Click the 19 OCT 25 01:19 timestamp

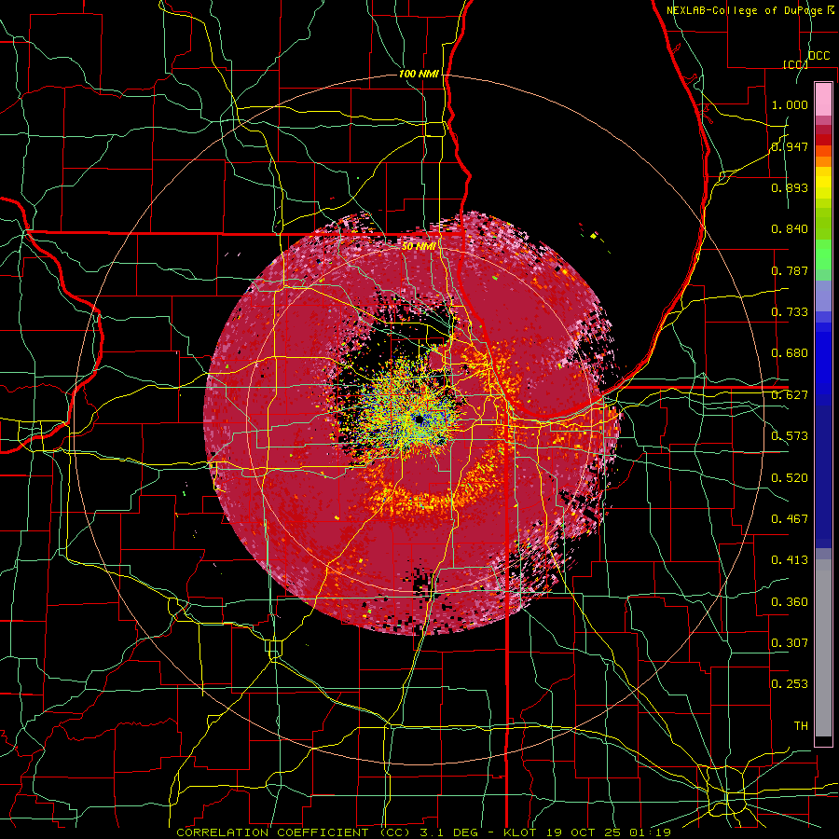click(x=607, y=832)
